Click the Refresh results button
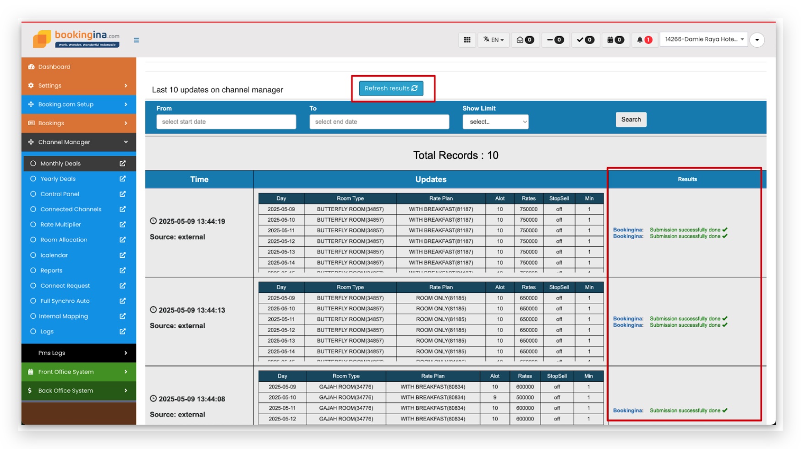This screenshot has width=801, height=449. pyautogui.click(x=391, y=88)
